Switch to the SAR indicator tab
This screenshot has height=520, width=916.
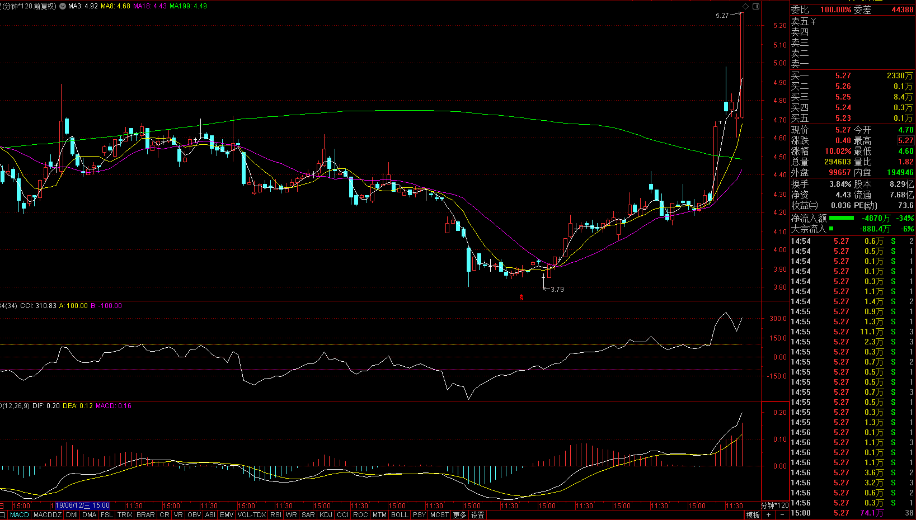click(308, 515)
